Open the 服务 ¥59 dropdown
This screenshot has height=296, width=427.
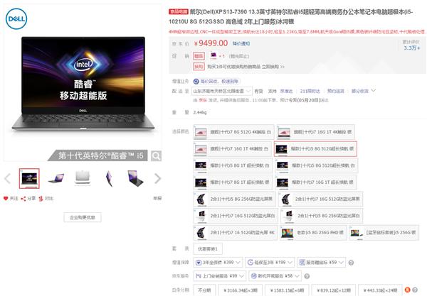pos(322,263)
